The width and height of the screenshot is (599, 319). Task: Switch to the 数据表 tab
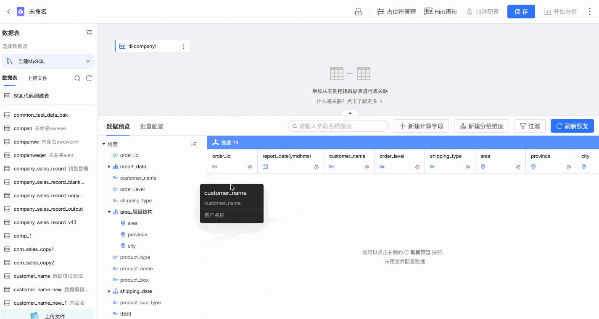point(10,78)
